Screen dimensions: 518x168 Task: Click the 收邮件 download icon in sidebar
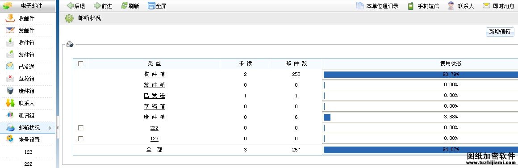pyautogui.click(x=10, y=18)
